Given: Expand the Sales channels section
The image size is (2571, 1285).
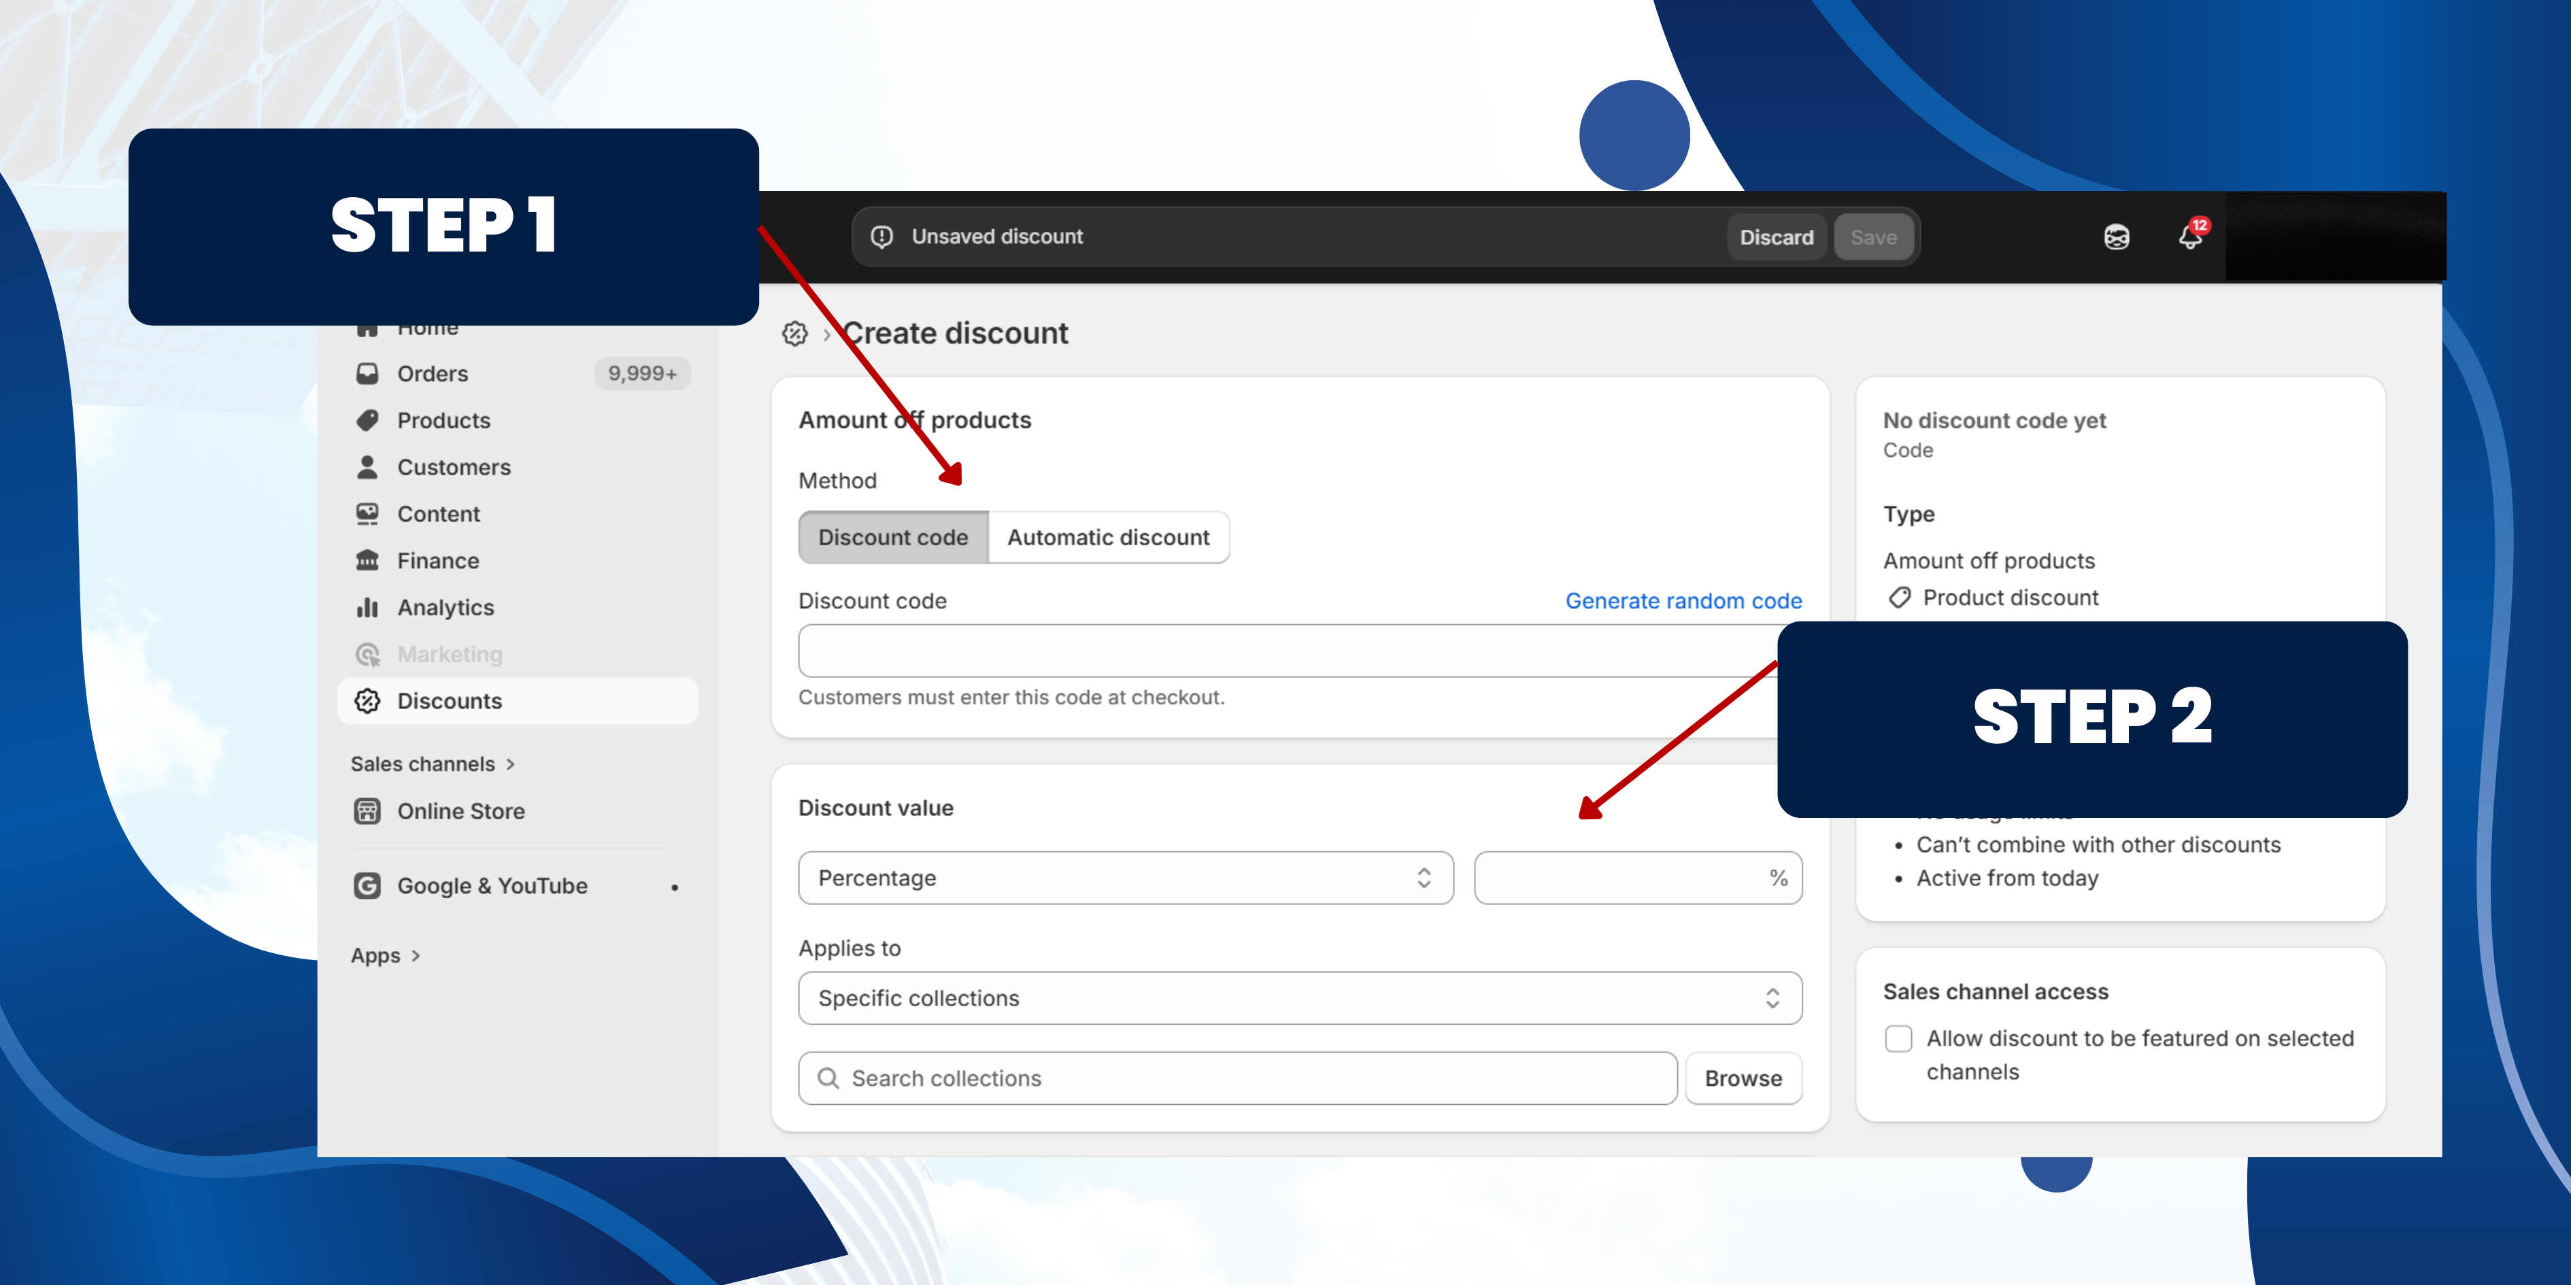Looking at the screenshot, I should [432, 764].
